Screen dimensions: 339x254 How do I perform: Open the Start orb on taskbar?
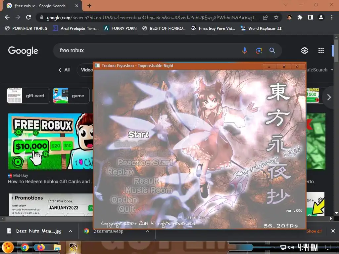(x=8, y=247)
